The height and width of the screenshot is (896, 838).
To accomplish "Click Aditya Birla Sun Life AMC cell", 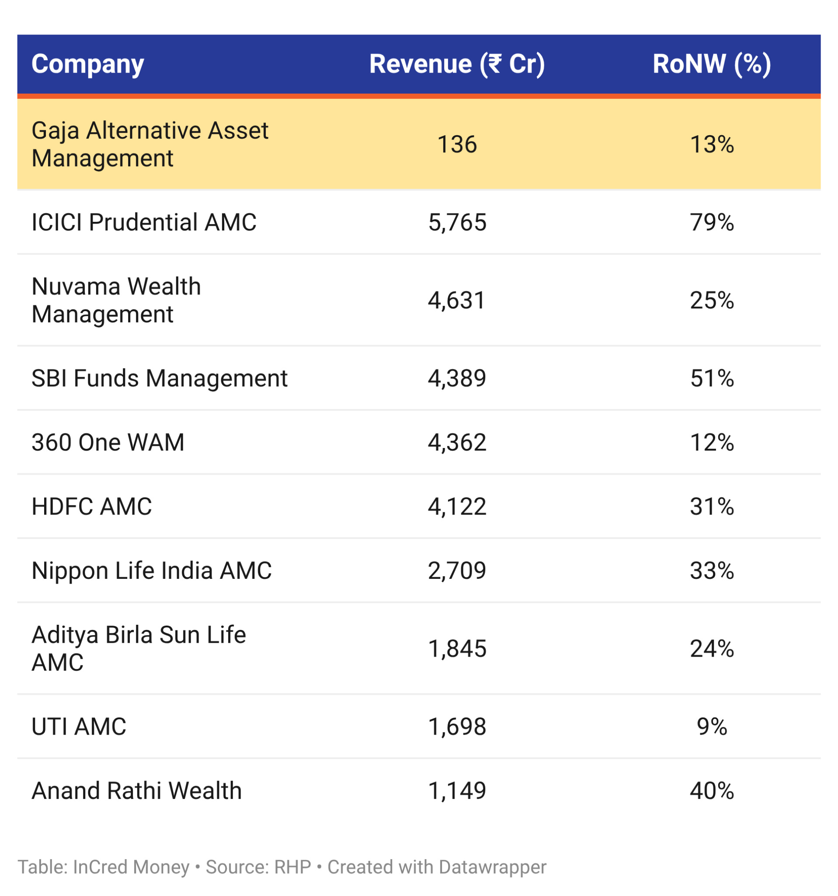I will point(139,648).
